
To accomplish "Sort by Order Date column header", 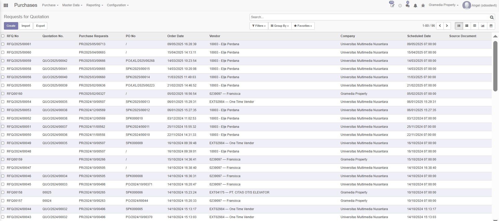I will click(x=175, y=36).
